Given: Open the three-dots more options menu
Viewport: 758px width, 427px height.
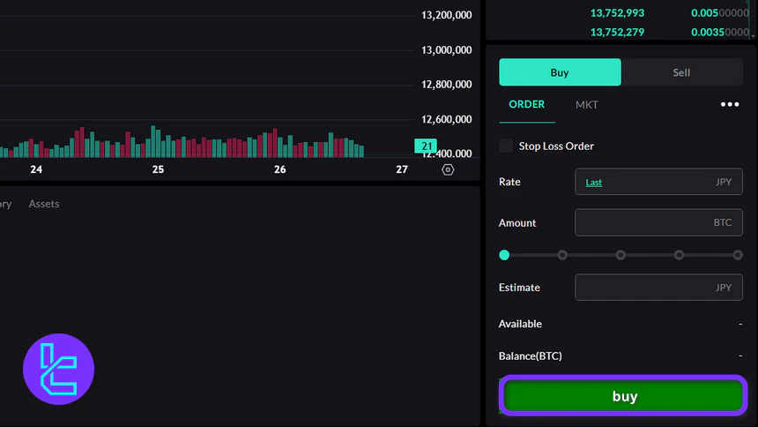Looking at the screenshot, I should point(730,105).
